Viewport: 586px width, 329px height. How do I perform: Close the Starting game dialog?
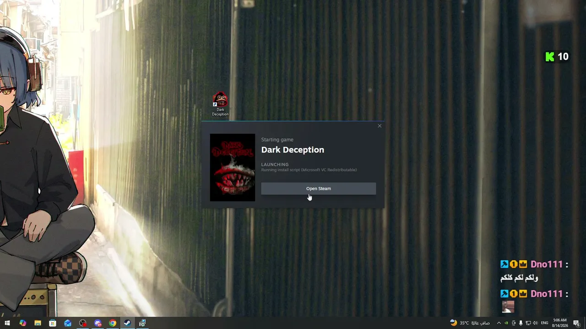coord(380,126)
